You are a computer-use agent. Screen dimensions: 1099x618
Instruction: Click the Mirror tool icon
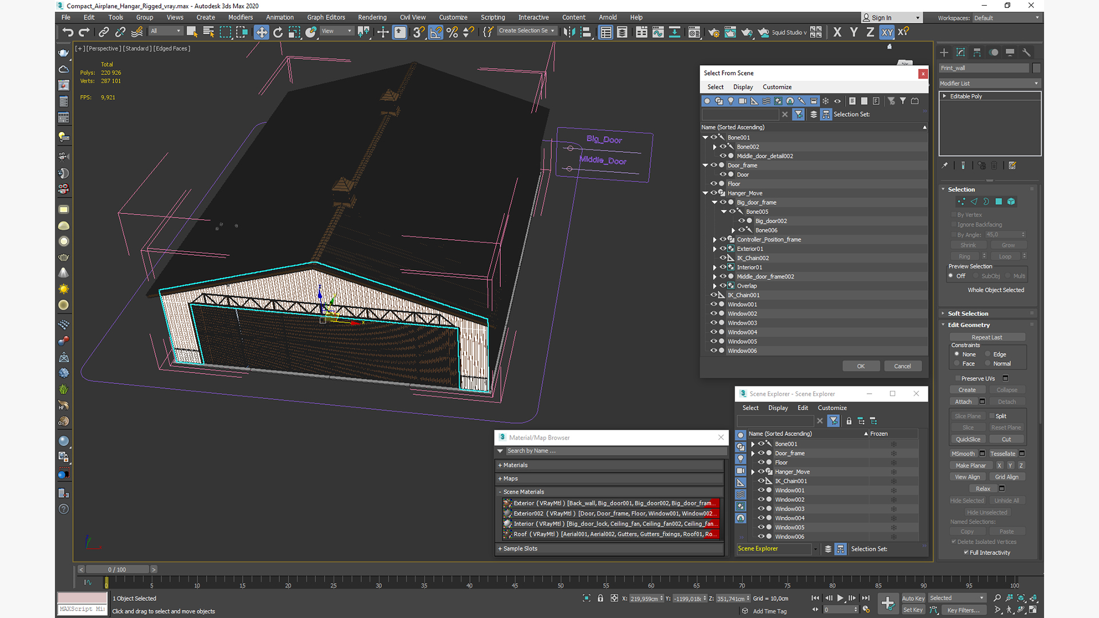click(569, 32)
